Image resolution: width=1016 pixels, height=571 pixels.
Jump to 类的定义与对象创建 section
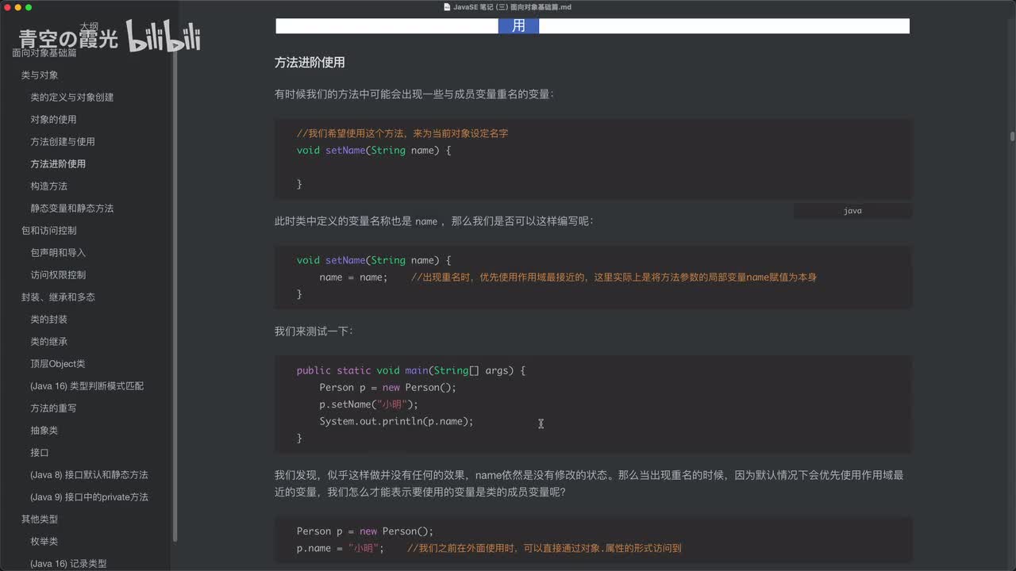(x=72, y=98)
